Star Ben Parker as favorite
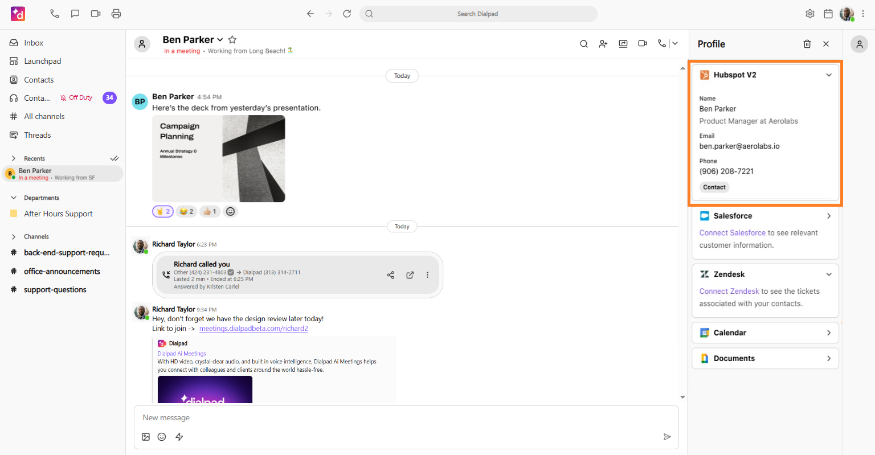The width and height of the screenshot is (875, 455). pyautogui.click(x=232, y=39)
